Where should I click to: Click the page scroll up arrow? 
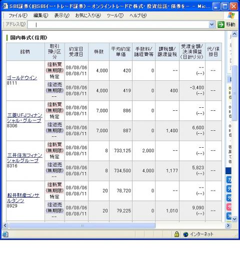point(234,34)
